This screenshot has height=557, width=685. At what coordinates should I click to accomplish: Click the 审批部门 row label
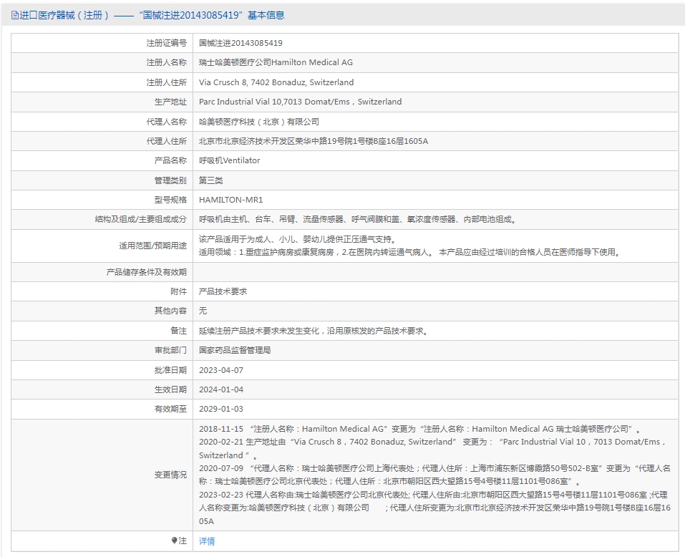170,350
